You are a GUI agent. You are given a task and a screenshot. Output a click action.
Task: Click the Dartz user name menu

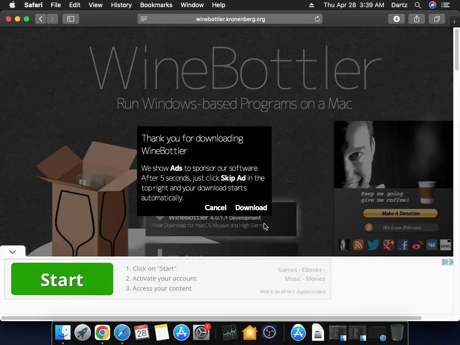(x=399, y=5)
